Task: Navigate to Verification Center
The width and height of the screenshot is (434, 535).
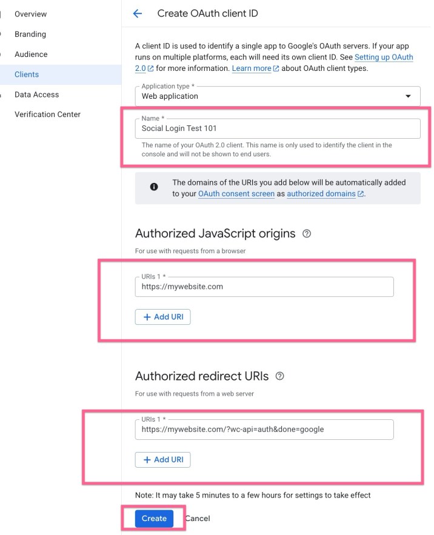Action: pyautogui.click(x=47, y=115)
